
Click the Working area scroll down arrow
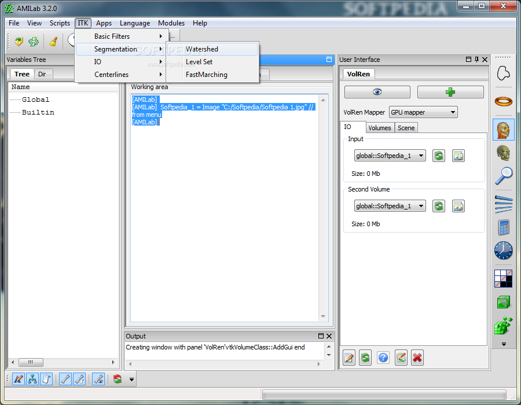point(323,316)
